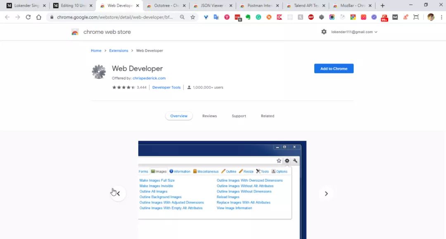446x239 pixels.
Task: Open the Related tab
Action: click(268, 116)
